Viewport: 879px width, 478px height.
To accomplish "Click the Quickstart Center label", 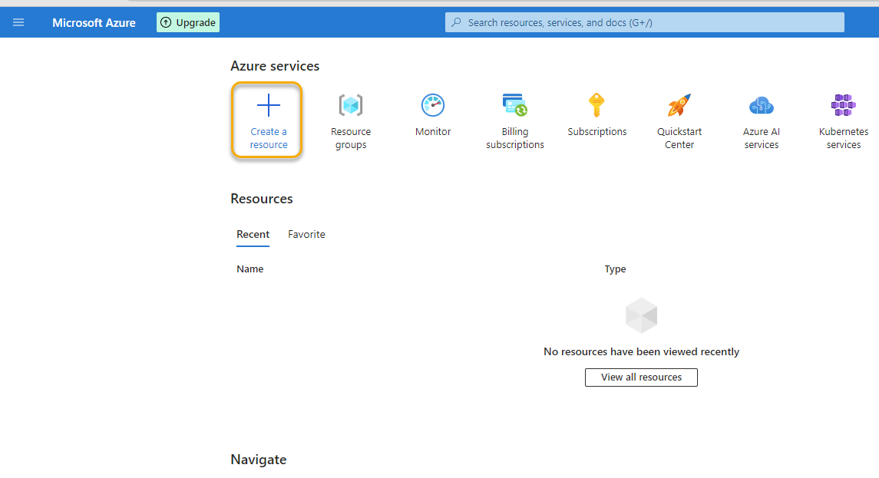I will pyautogui.click(x=679, y=138).
